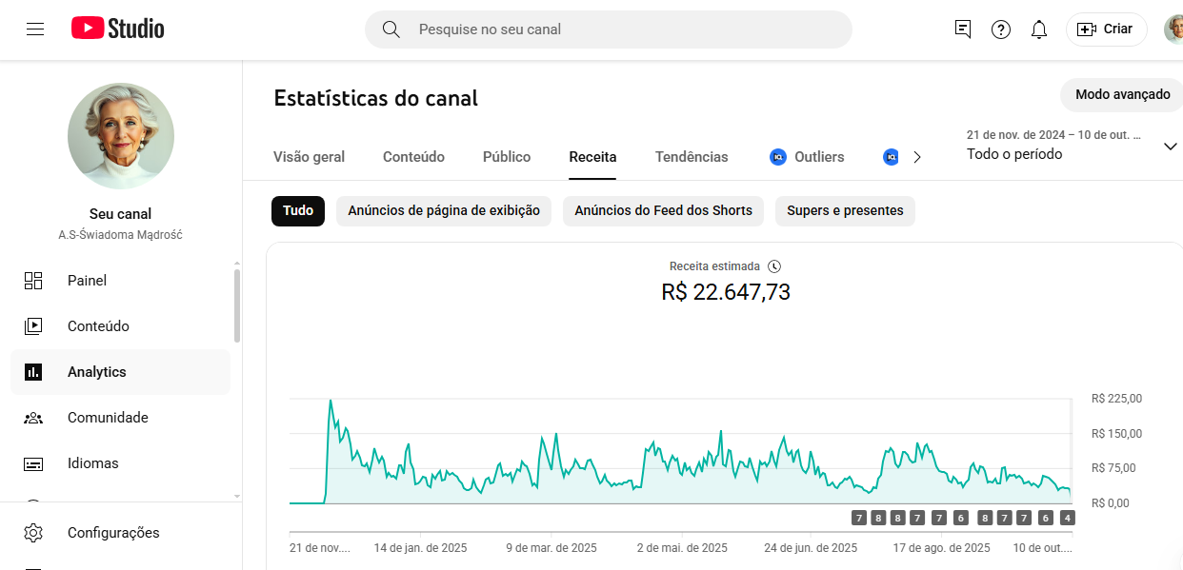Image resolution: width=1183 pixels, height=570 pixels.
Task: Click the left sidebar scrollbar
Action: (237, 306)
